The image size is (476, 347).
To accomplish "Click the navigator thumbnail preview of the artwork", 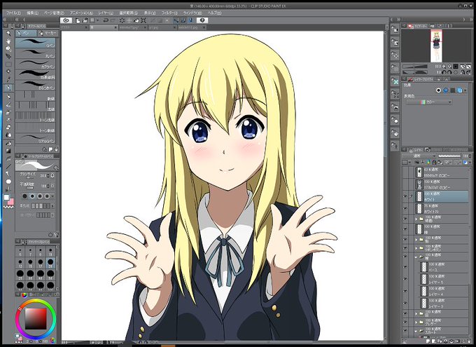I will pos(436,46).
